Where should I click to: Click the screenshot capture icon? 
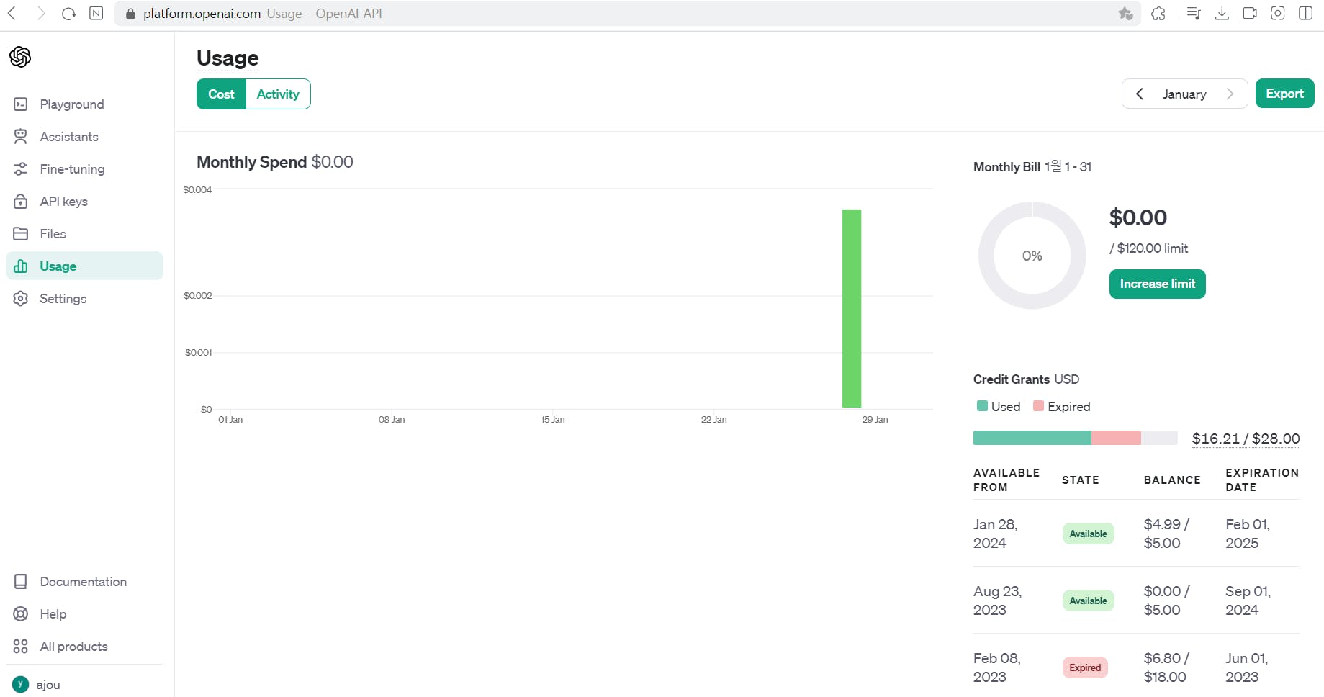tap(1278, 13)
